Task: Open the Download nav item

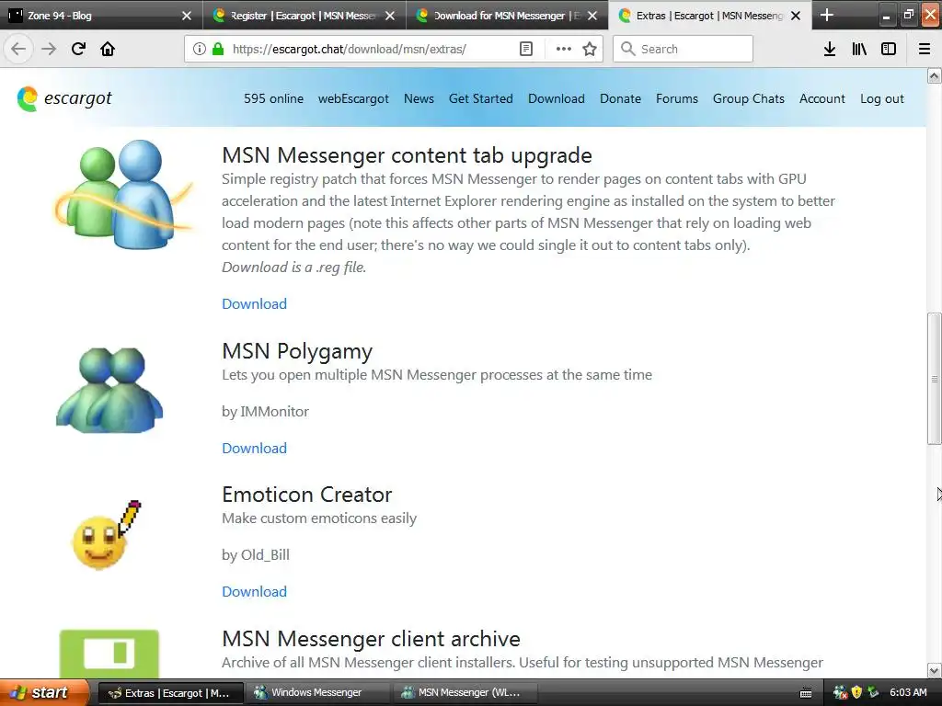Action: (x=557, y=98)
